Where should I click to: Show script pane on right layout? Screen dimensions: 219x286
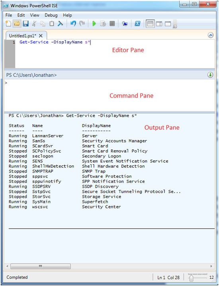[159, 24]
